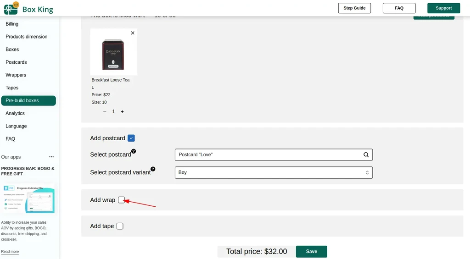The height and width of the screenshot is (259, 470).
Task: Save the pre-built box
Action: (312, 252)
